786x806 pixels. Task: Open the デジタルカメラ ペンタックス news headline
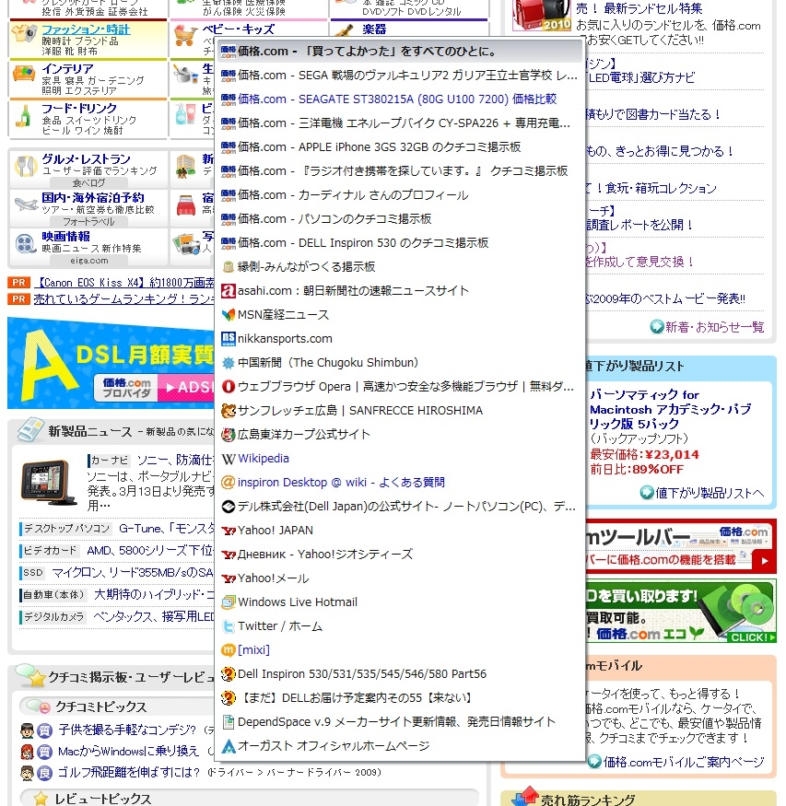(x=153, y=616)
